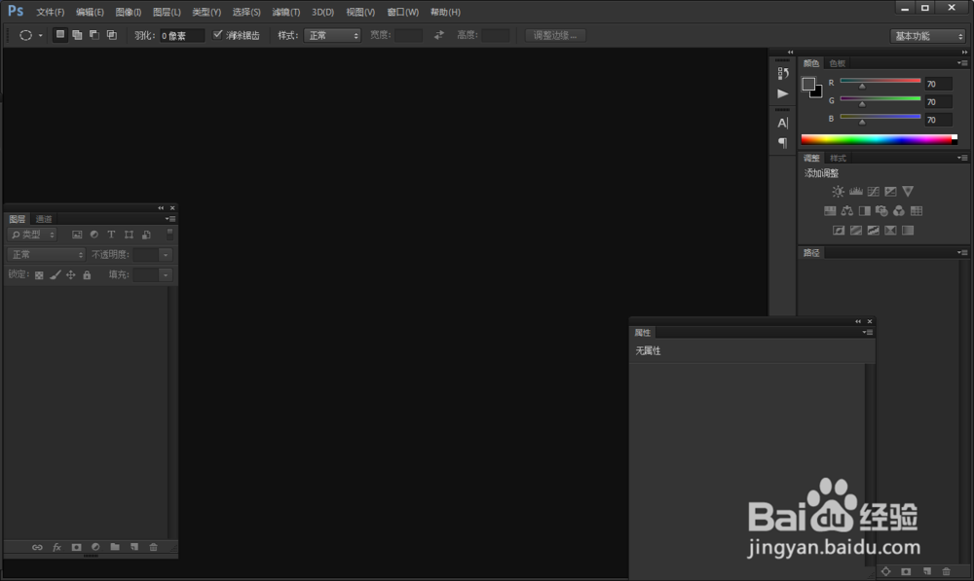974x581 pixels.
Task: Click the Refine Edge button
Action: 555,35
